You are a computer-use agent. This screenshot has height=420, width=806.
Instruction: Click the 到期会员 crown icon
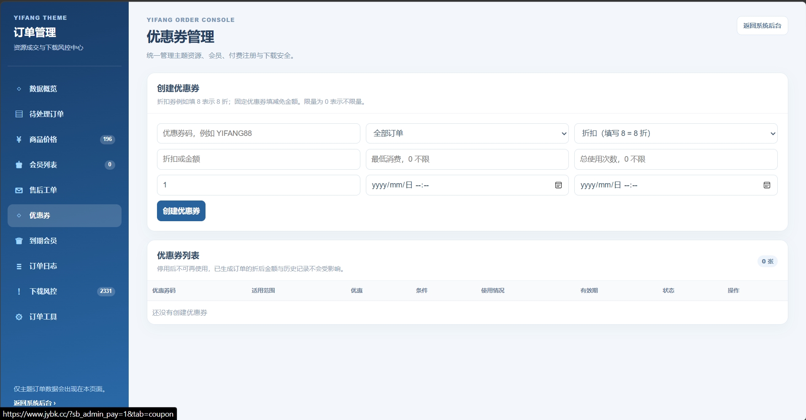coord(19,241)
